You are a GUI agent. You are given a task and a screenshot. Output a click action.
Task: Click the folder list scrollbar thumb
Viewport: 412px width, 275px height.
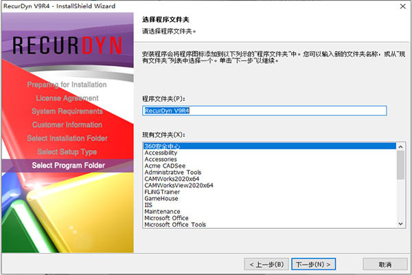pos(400,165)
